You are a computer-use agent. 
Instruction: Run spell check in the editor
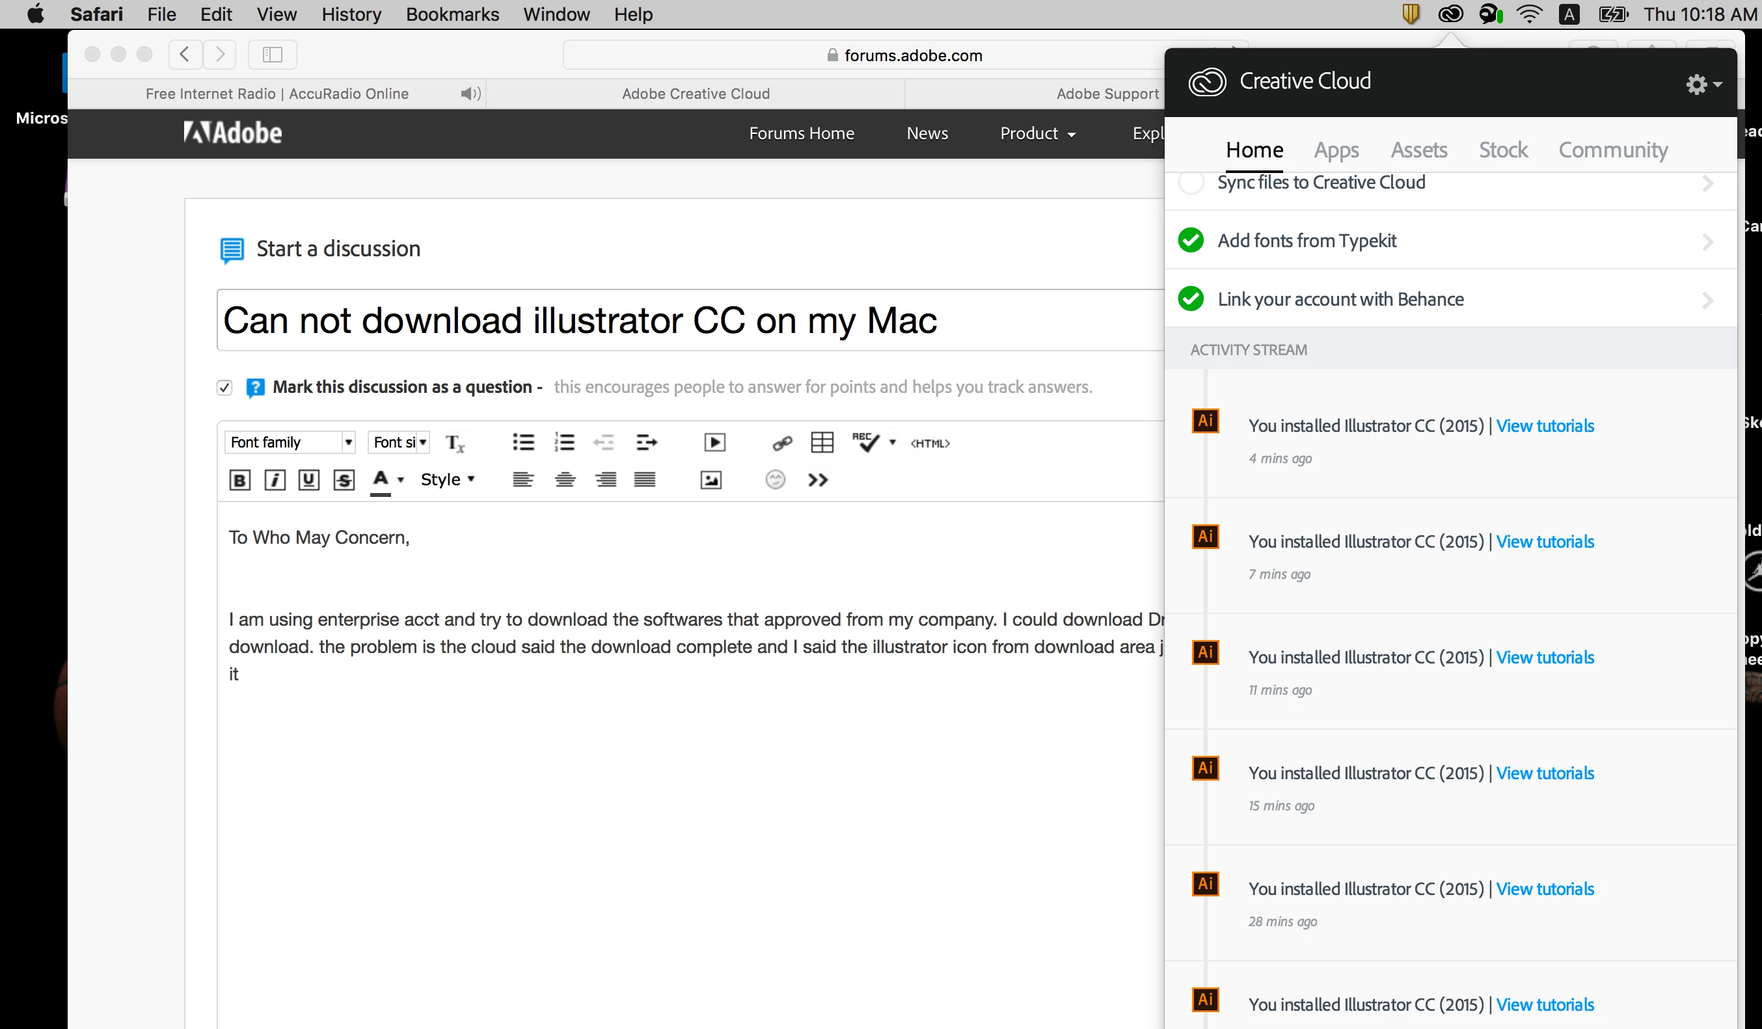865,442
